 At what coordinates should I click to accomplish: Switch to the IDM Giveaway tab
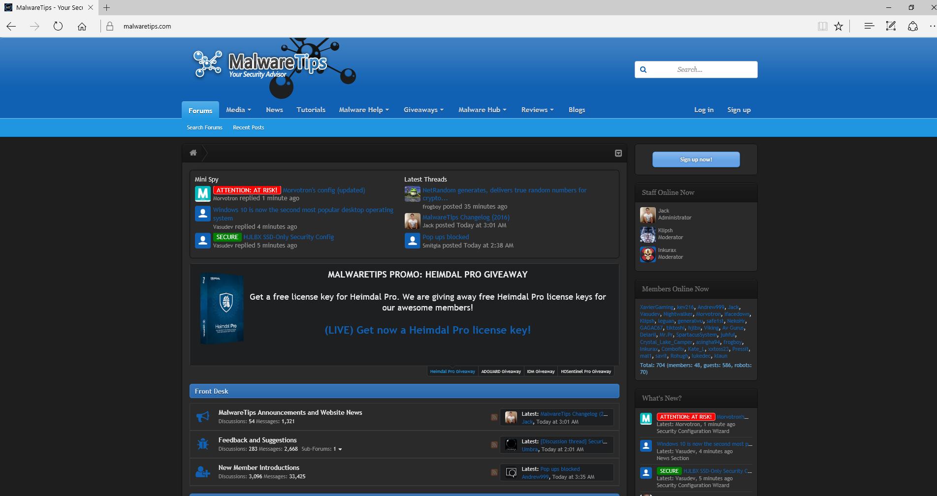[541, 372]
